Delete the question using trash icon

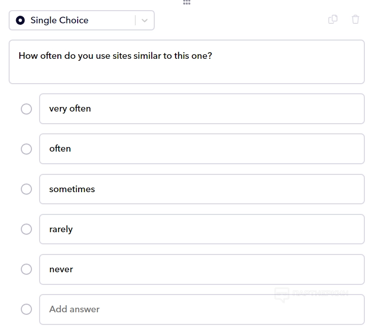355,20
